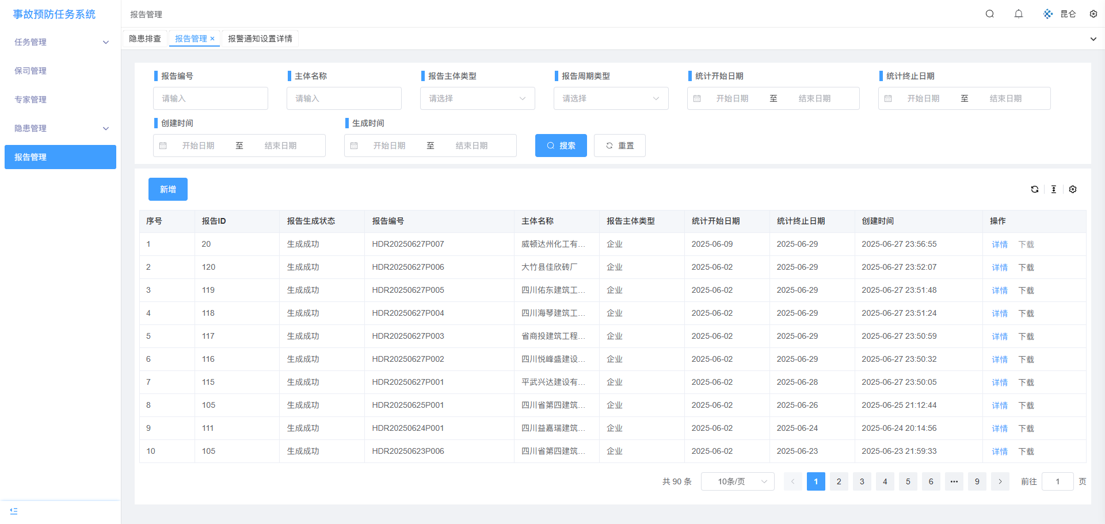
Task: Click 结束日期 in 生成时间 filter
Action: coord(472,146)
